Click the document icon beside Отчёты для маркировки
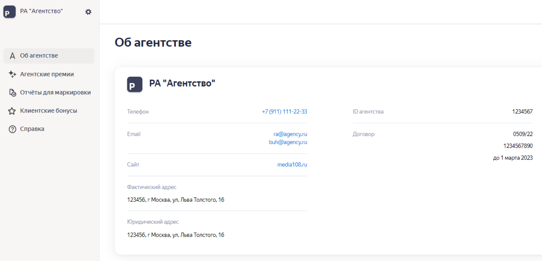Viewport: 542px width, 261px height. (12, 93)
